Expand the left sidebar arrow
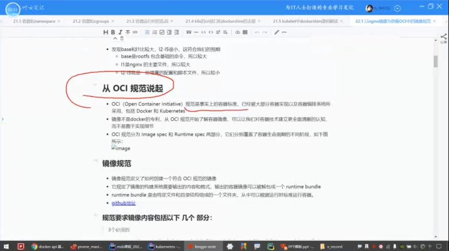Image resolution: width=449 pixels, height=251 pixels. [3, 119]
